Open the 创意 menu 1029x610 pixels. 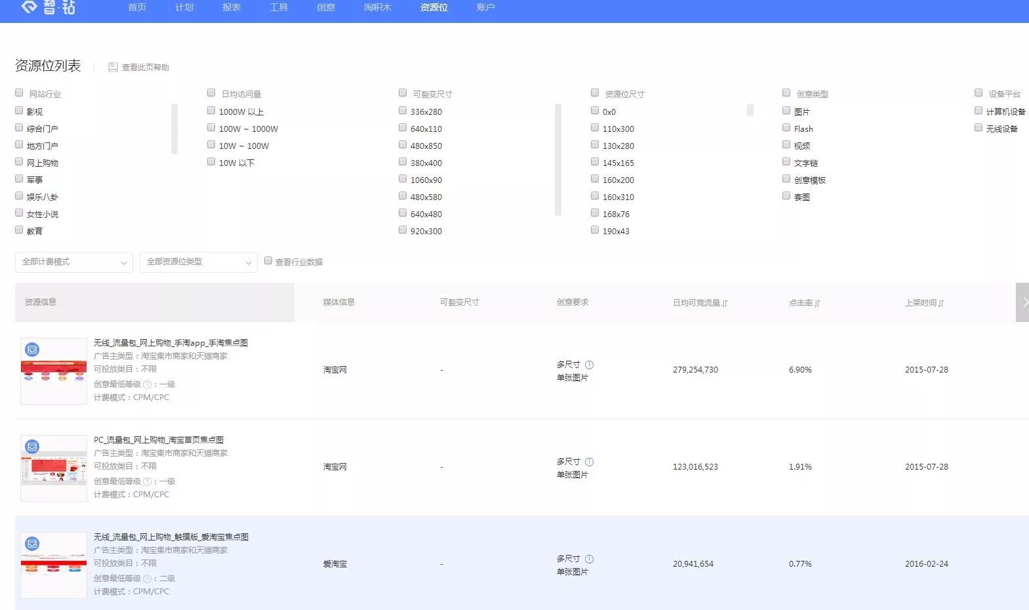pos(326,7)
